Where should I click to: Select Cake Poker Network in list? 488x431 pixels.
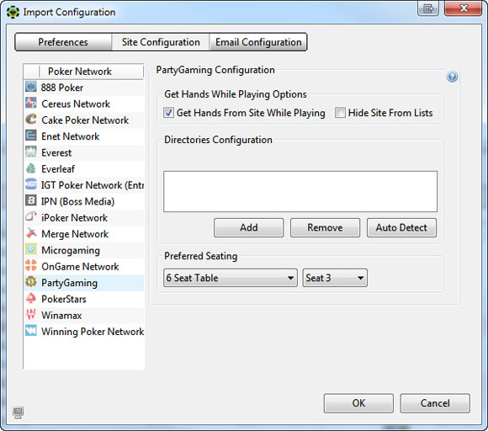84,120
